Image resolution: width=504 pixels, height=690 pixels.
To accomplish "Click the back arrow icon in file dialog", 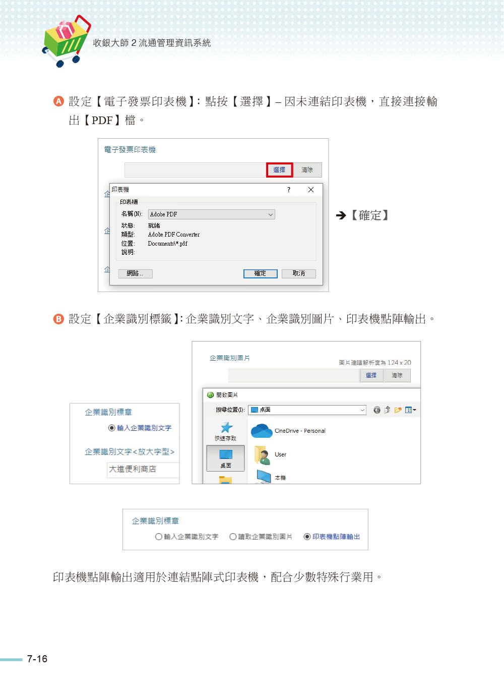I will 376,410.
